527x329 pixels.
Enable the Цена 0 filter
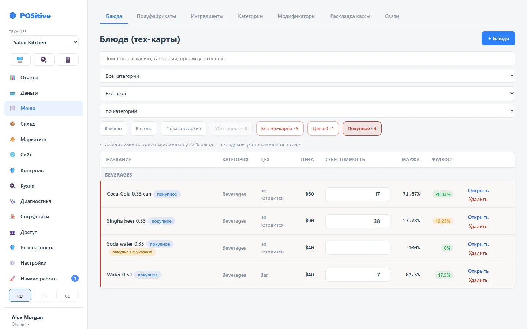click(323, 129)
